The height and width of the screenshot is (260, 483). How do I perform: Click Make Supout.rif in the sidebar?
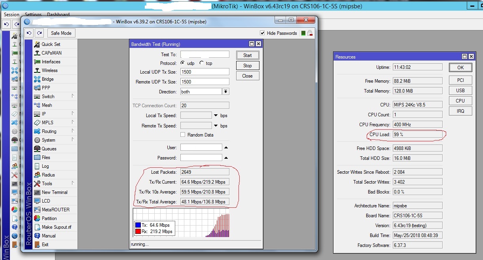tap(57, 227)
